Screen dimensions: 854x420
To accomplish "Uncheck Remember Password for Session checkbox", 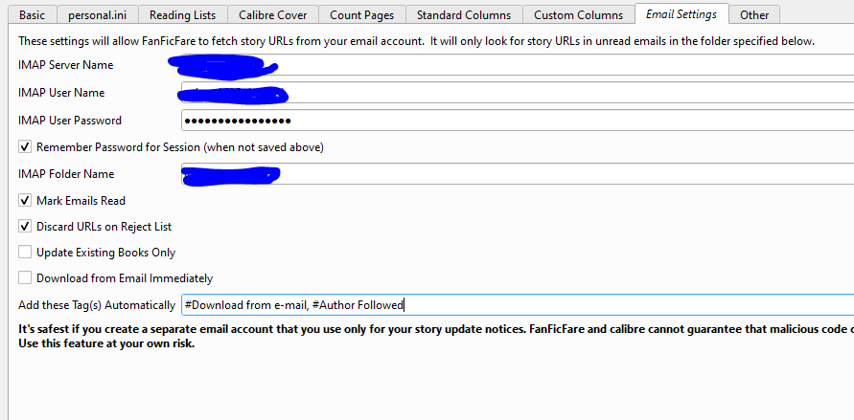I will [x=25, y=147].
